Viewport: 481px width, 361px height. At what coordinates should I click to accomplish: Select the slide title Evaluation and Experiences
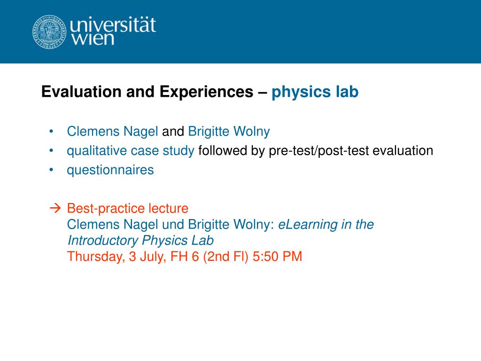tap(147, 92)
